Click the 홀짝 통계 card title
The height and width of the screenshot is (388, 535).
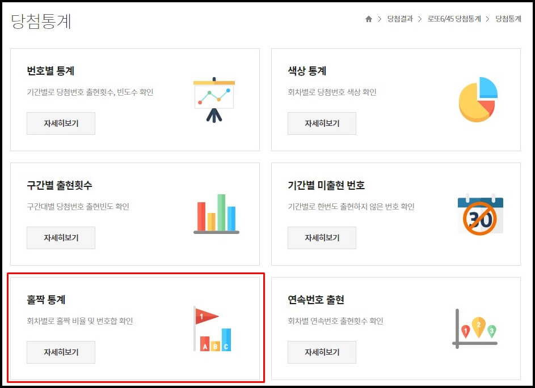pos(46,300)
